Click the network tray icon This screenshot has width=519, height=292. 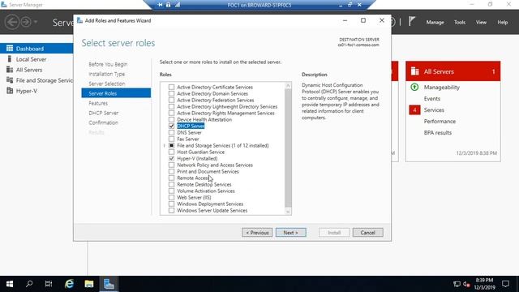pyautogui.click(x=457, y=284)
